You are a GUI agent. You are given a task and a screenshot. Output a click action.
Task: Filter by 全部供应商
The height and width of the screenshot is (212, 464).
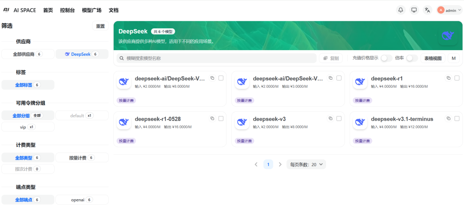(x=28, y=54)
